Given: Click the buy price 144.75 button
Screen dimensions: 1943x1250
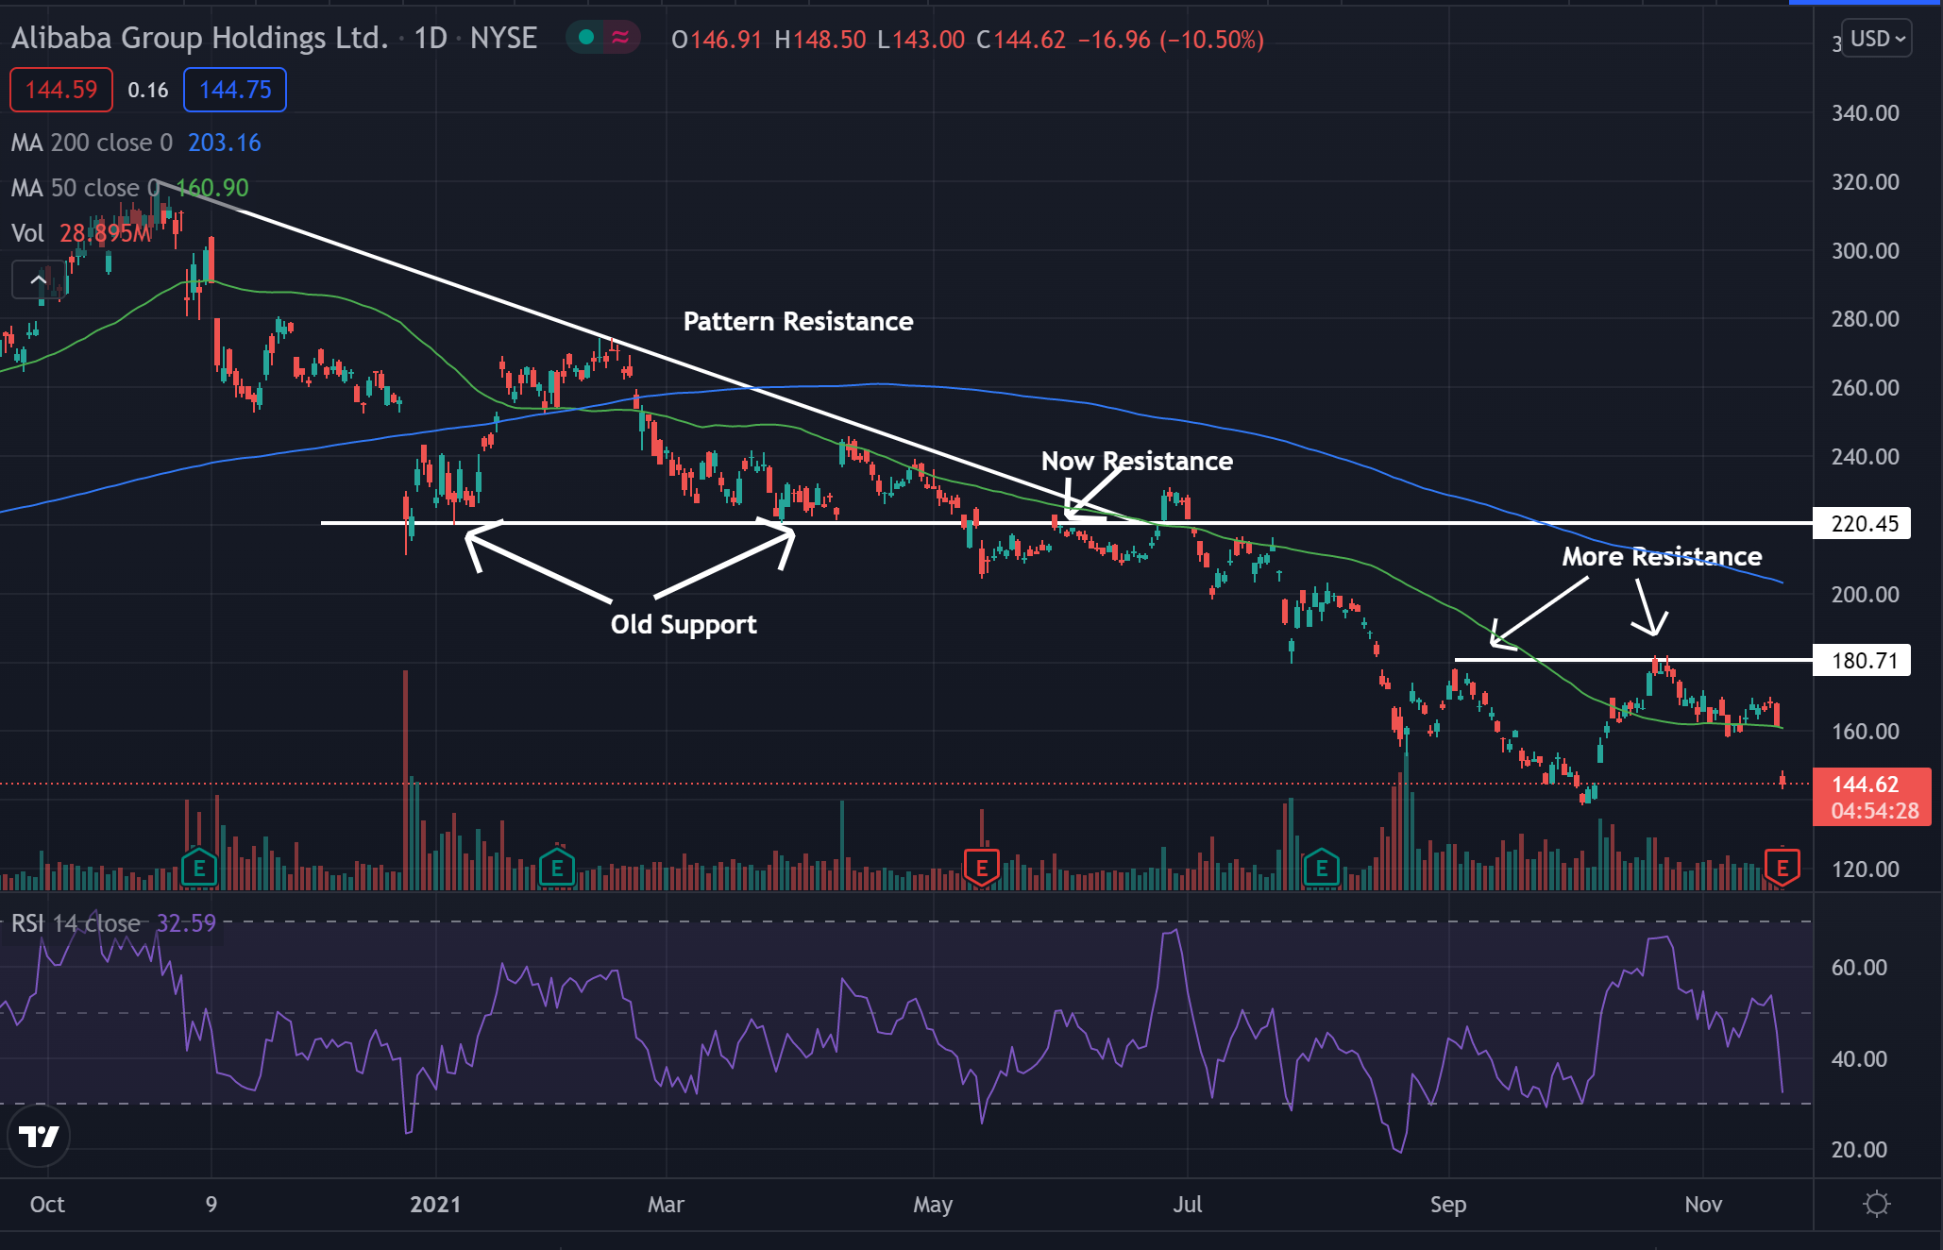Looking at the screenshot, I should [235, 90].
